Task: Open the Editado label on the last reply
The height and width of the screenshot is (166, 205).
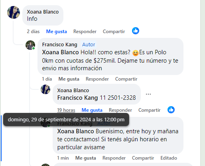Action: [x=169, y=158]
